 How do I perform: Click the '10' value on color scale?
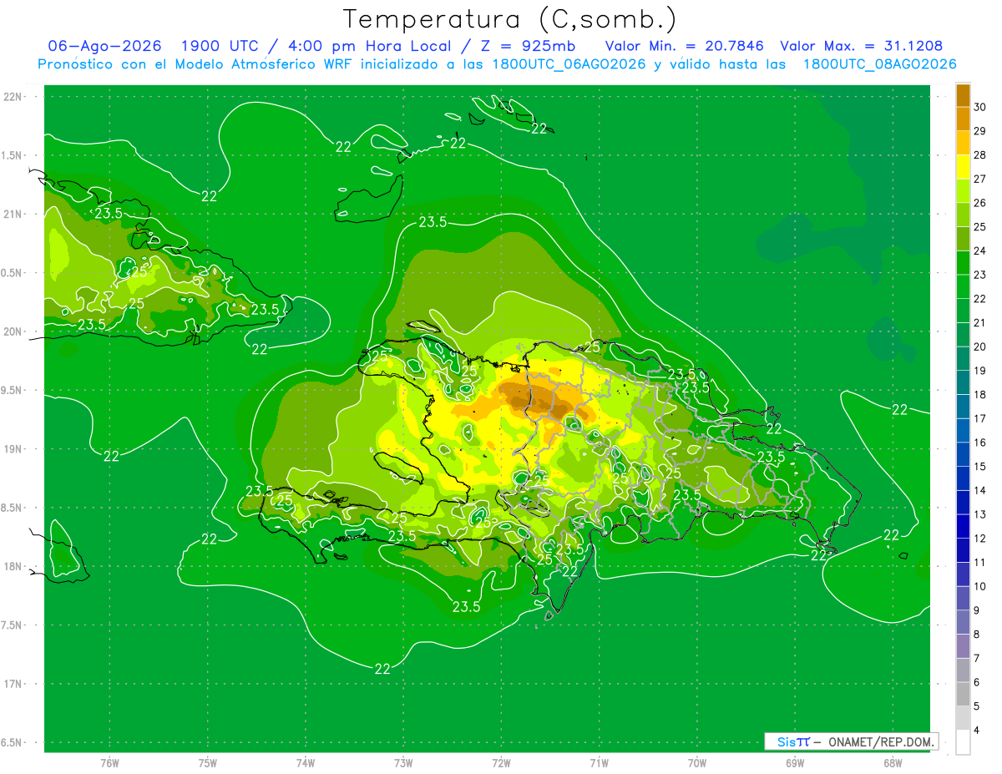pos(980,586)
